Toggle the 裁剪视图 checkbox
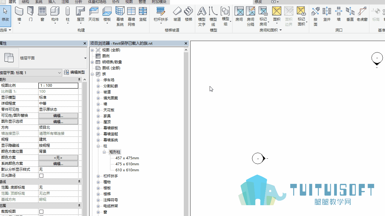 42,211
